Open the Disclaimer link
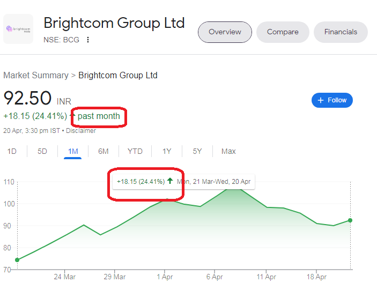The width and height of the screenshot is (377, 290). (x=81, y=131)
